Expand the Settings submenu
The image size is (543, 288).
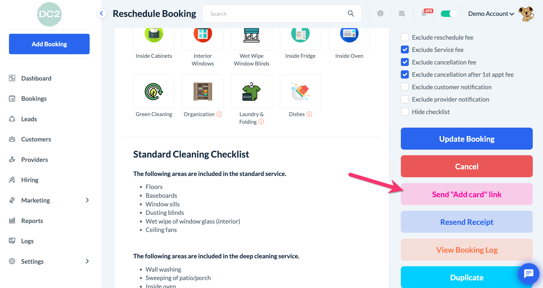point(87,261)
